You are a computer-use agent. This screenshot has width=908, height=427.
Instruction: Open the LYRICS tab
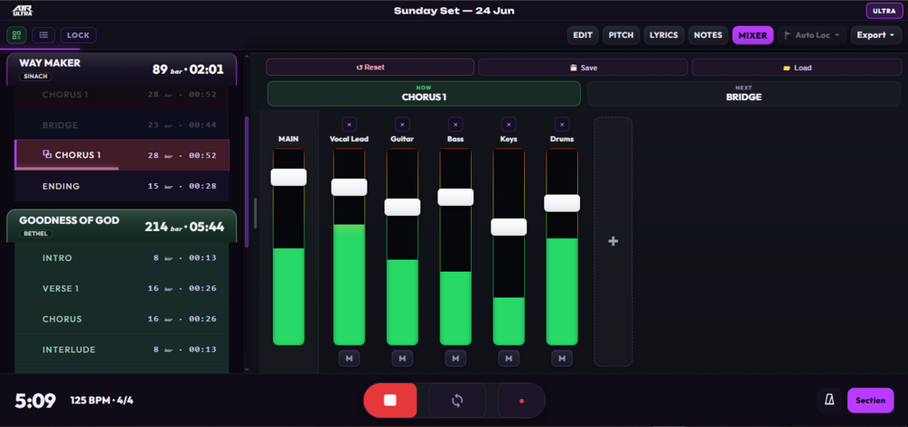click(x=664, y=35)
